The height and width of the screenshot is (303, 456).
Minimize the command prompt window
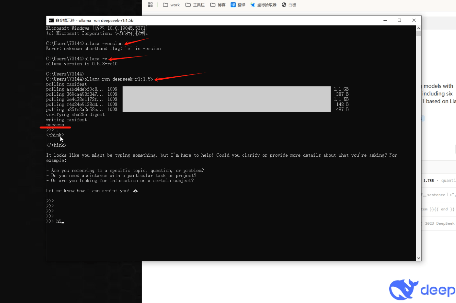click(x=385, y=20)
